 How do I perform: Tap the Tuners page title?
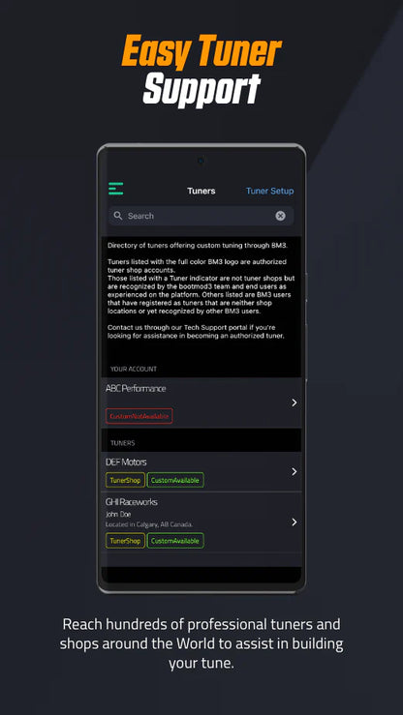tap(201, 191)
